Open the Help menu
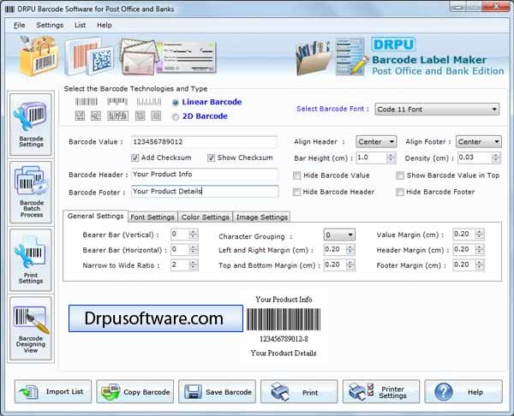Screen dimensions: 514x416 coord(105,25)
